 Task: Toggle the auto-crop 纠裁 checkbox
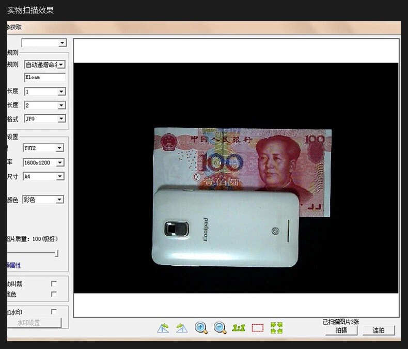pos(54,284)
